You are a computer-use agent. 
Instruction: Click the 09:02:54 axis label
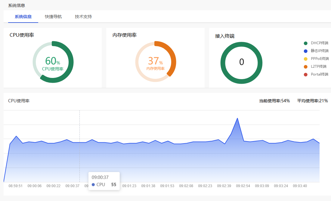tap(243, 186)
